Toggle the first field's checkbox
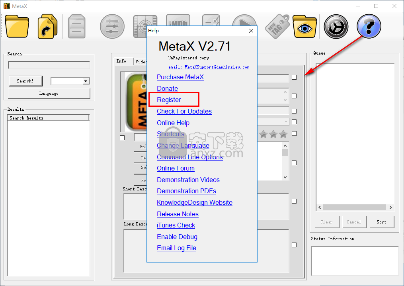The width and height of the screenshot is (404, 286). (294, 77)
